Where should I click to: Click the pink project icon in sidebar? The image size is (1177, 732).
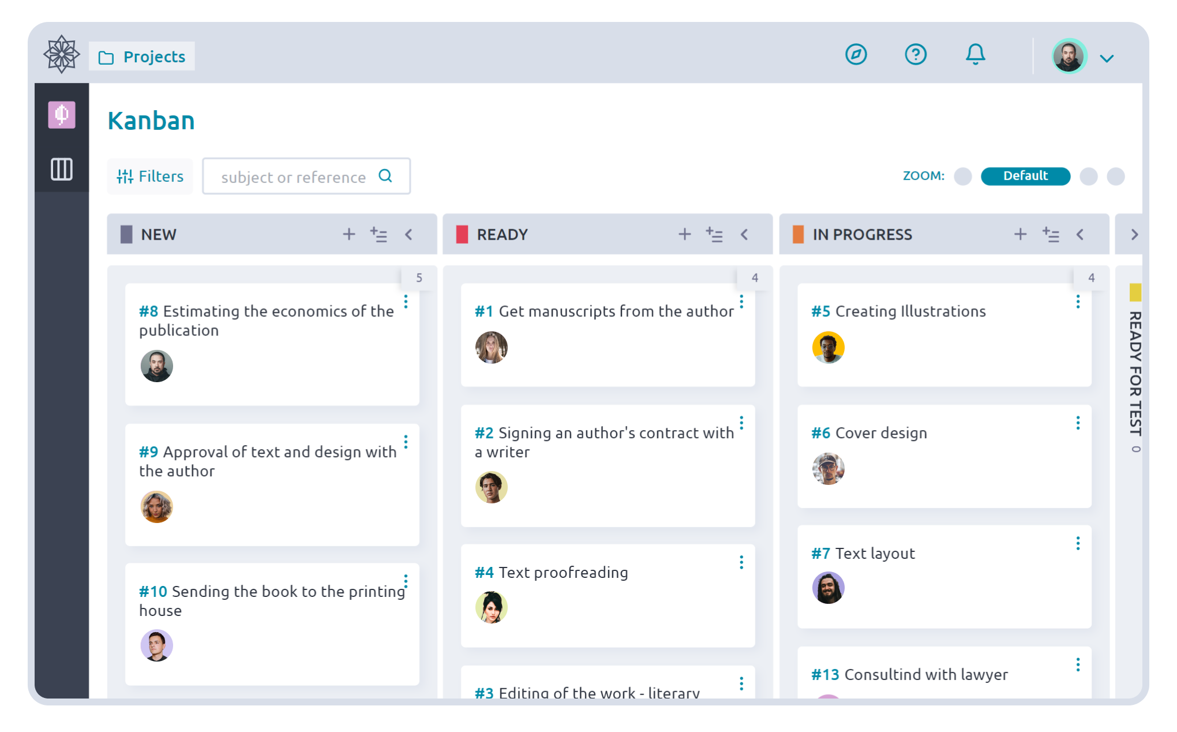click(61, 115)
